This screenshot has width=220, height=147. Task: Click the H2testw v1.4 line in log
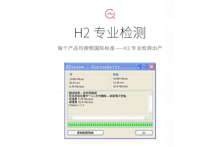coord(76,105)
